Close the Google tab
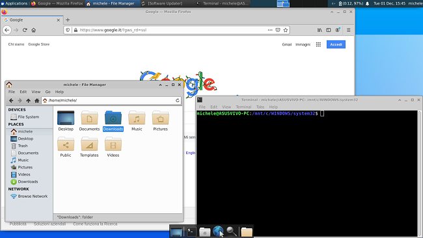Screen dimensions: 423x238 (x=59, y=20)
